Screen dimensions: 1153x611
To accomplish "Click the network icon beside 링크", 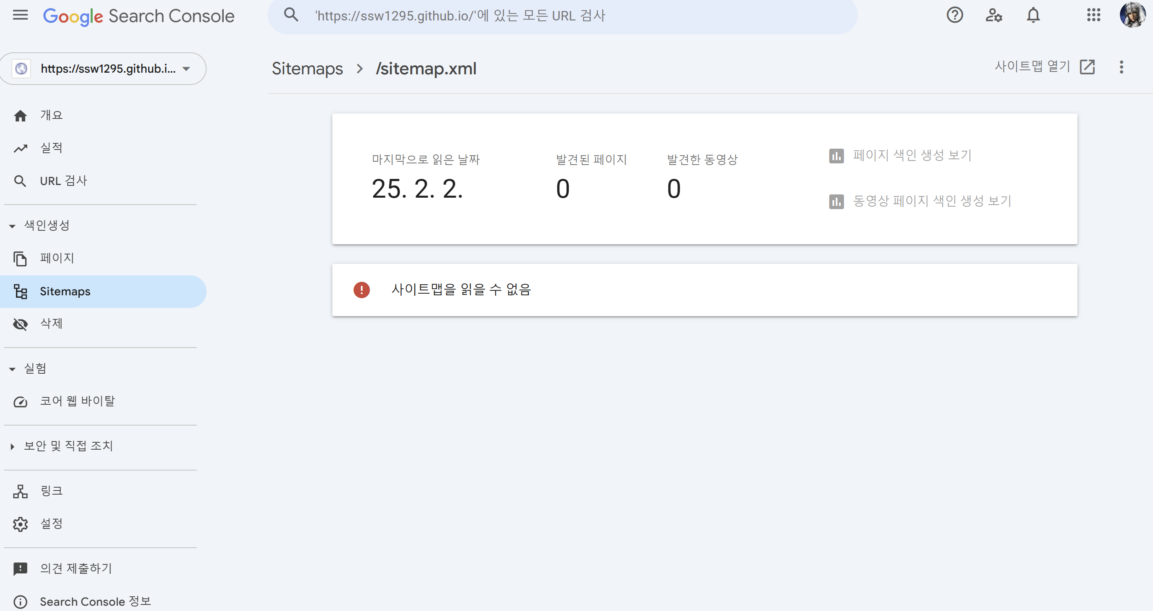I will (x=20, y=491).
